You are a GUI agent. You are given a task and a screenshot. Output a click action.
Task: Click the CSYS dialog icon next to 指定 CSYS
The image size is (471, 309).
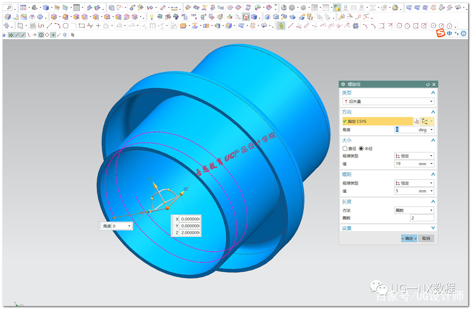416,121
